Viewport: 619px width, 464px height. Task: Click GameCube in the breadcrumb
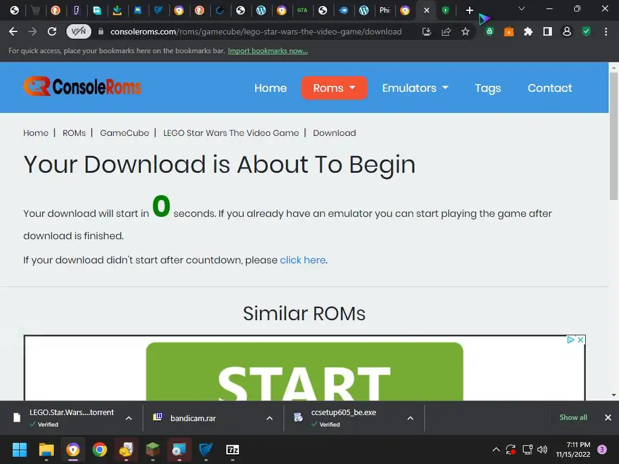125,133
